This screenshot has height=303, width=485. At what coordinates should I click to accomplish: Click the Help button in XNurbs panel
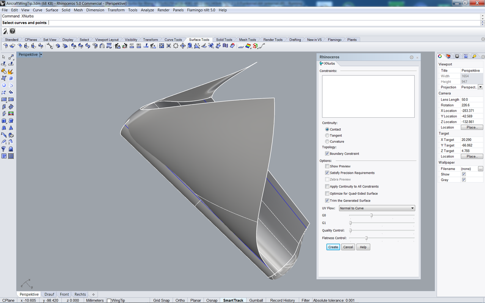tap(363, 247)
